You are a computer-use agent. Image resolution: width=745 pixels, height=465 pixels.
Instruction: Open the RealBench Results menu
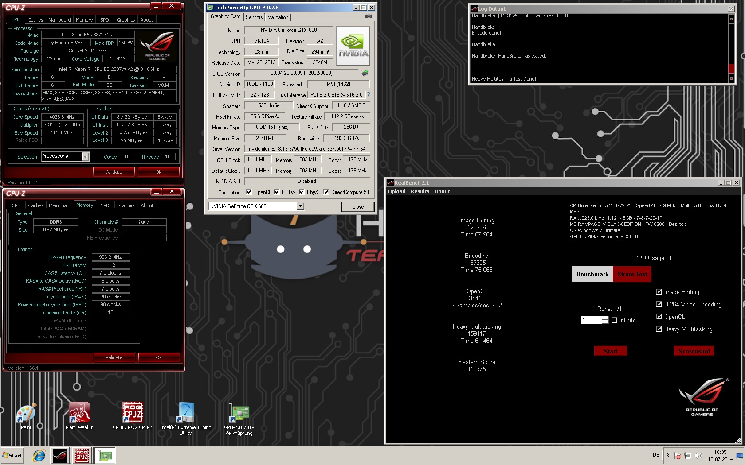(420, 191)
